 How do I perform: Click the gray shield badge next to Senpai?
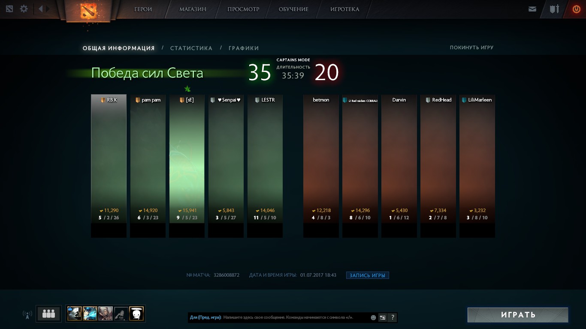coord(212,100)
